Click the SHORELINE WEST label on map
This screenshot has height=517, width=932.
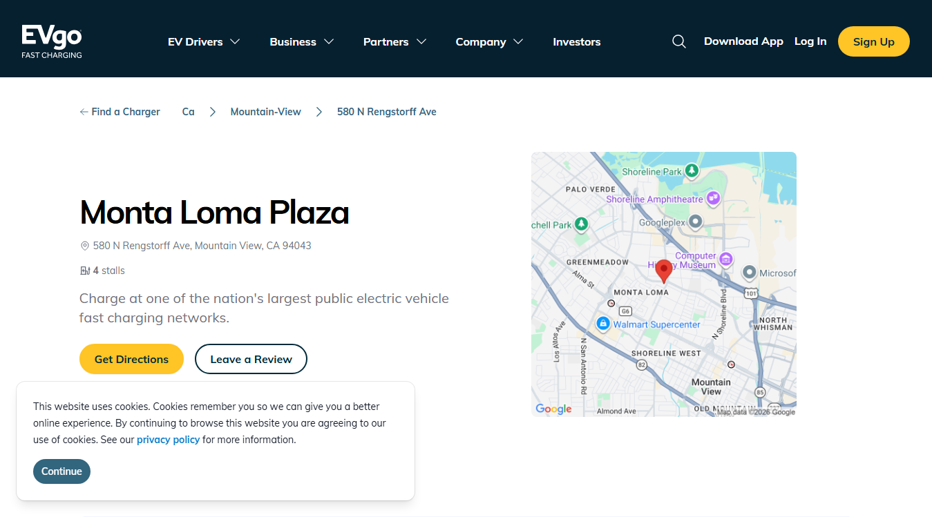[x=666, y=353]
